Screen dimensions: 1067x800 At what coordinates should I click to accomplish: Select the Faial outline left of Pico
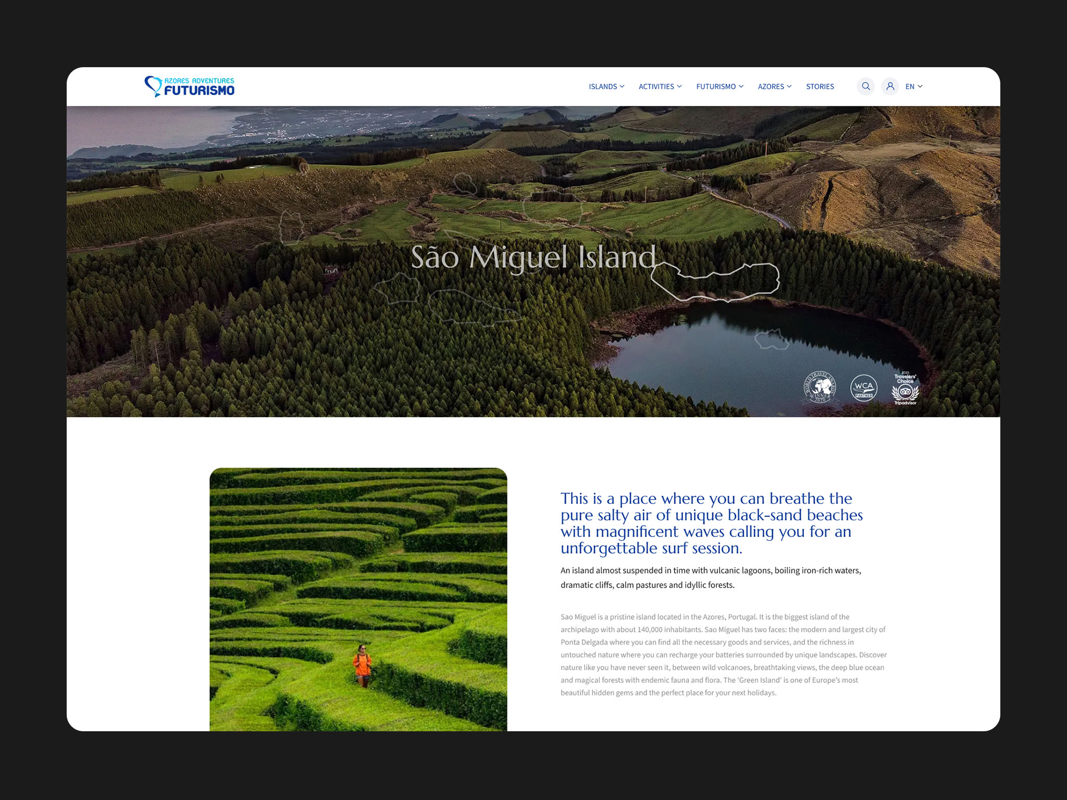(398, 288)
